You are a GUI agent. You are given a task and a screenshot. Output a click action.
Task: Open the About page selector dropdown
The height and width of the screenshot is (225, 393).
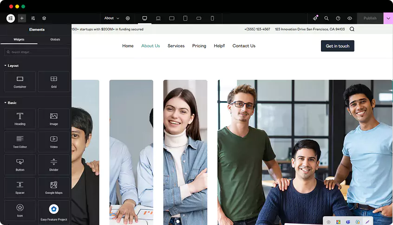click(x=111, y=18)
